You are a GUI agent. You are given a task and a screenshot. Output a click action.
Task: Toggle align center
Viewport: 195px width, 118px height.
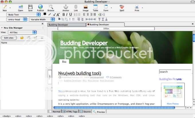click(88, 14)
